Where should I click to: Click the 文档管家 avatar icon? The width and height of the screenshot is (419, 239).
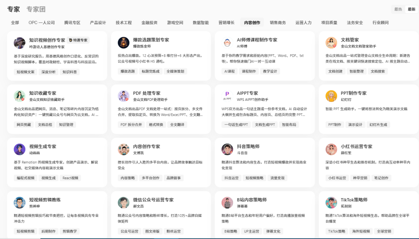point(331,43)
